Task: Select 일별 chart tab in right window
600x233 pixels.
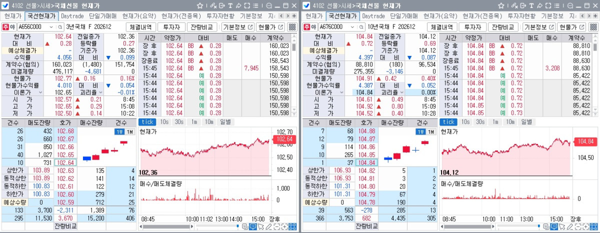Action: tap(526, 121)
